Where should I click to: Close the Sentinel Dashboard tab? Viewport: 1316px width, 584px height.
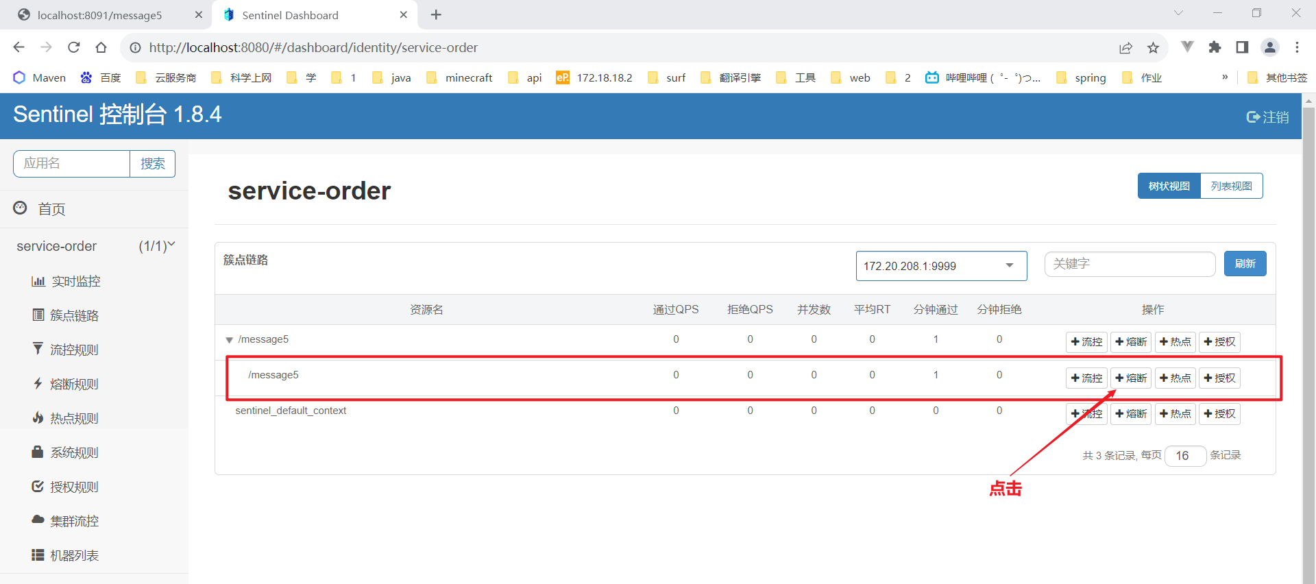coord(404,14)
